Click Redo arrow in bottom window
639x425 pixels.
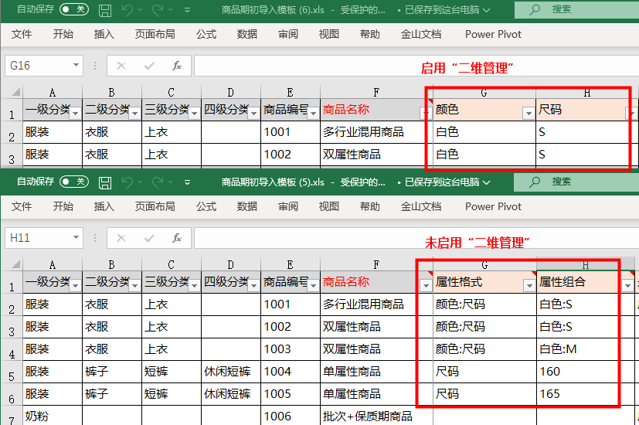[x=158, y=182]
